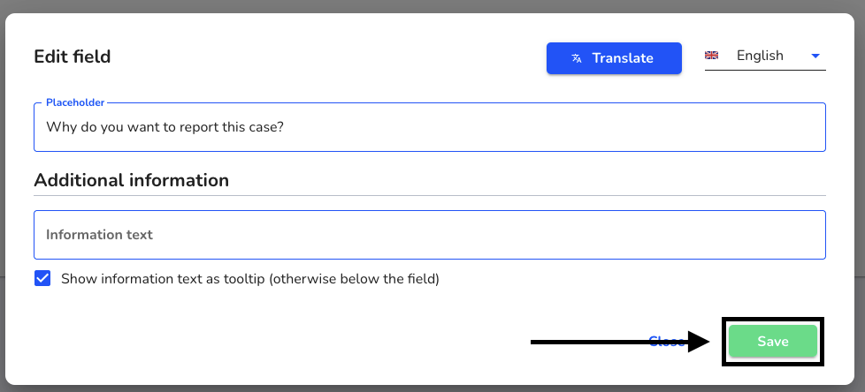Click the dimmed backdrop above the dialog
The image size is (865, 392).
pyautogui.click(x=432, y=6)
